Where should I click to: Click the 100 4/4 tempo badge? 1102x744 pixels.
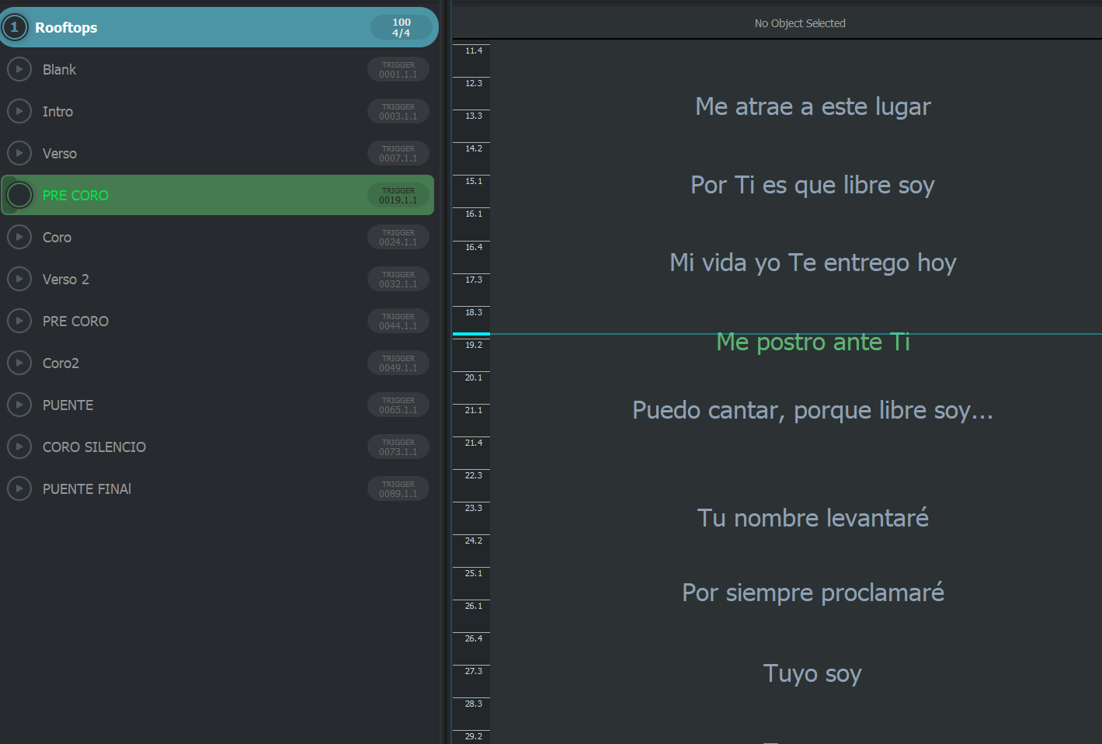(x=401, y=27)
